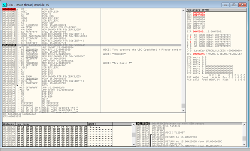Select the MOV EBP,ESP instruction

[50, 12]
